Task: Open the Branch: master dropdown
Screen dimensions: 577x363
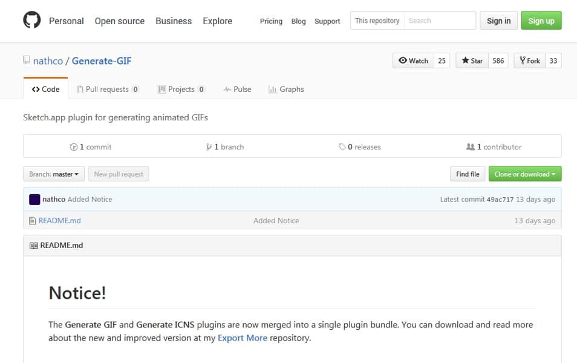Action: pos(54,174)
